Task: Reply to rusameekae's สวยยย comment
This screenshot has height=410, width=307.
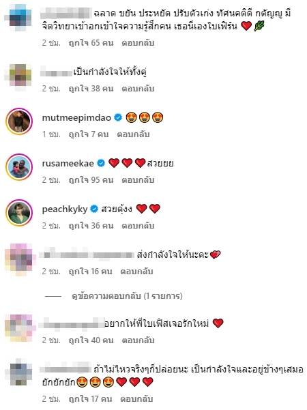Action: click(x=138, y=180)
